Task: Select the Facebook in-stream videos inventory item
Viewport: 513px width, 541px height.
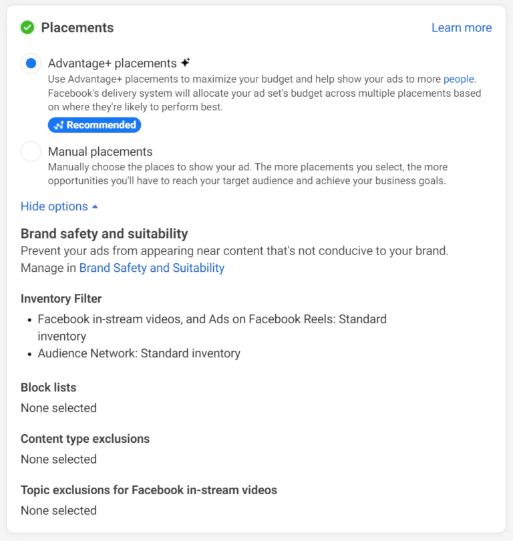Action: 212,319
